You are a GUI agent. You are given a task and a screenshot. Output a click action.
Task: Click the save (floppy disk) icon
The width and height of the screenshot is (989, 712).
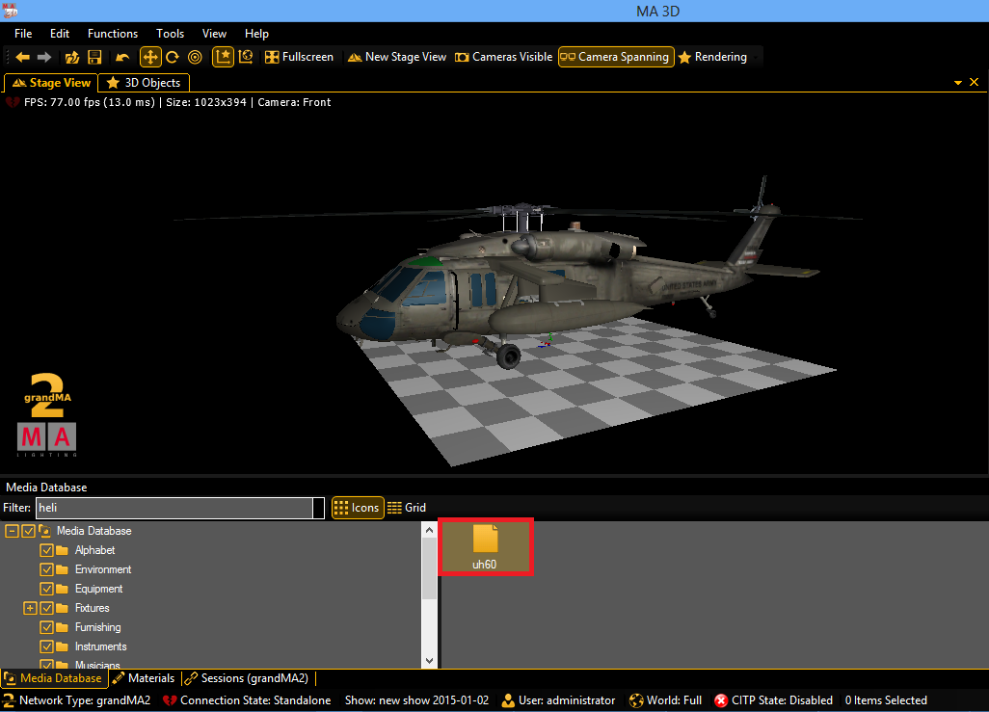click(94, 57)
